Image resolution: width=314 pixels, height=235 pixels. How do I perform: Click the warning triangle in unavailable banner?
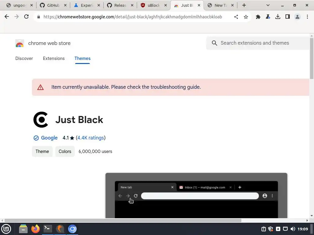click(x=40, y=87)
